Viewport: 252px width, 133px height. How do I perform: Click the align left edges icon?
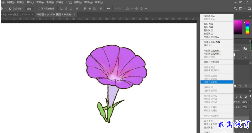click(62, 8)
